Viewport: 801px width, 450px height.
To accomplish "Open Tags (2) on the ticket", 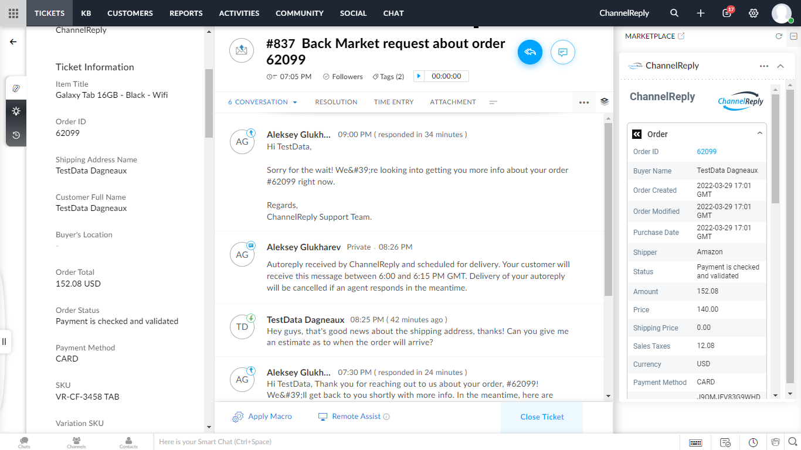I will point(388,76).
